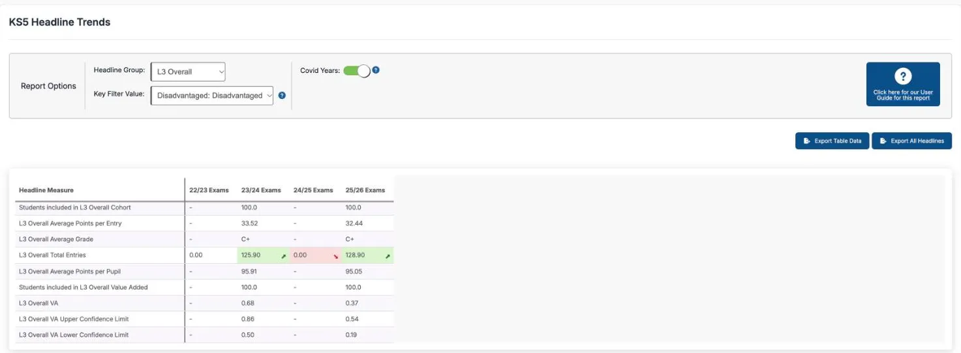Select L3 Overall VA Upper Confidence Limit label
Screen dimensions: 961x353
tap(74, 319)
